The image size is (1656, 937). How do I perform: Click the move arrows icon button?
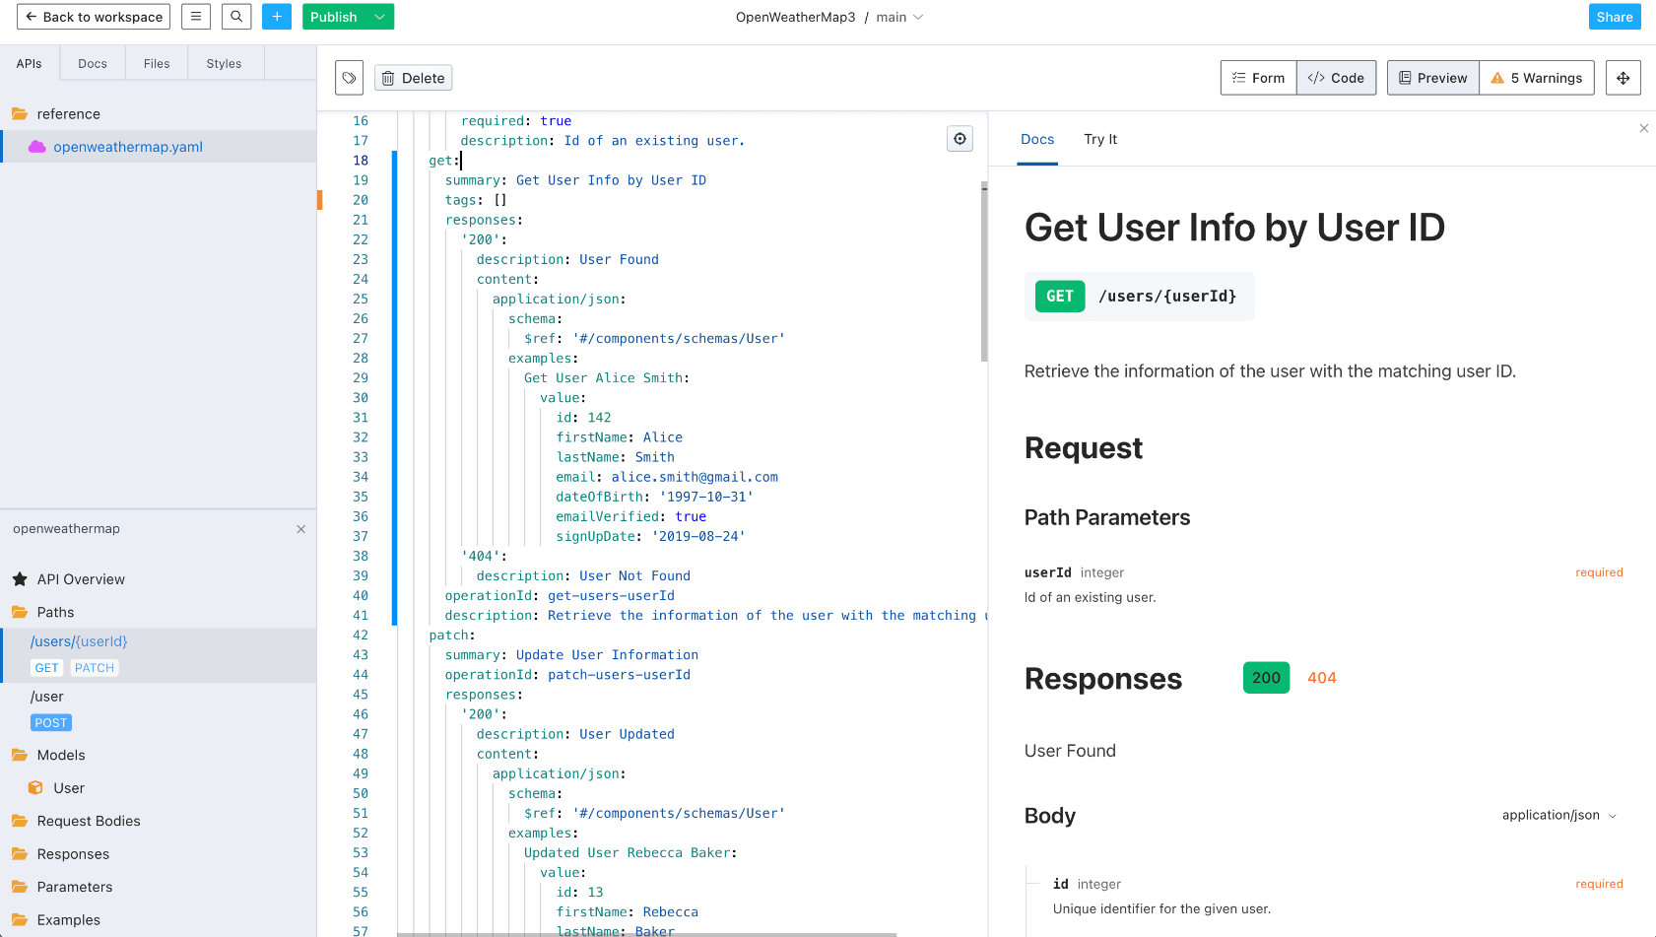pos(1623,78)
